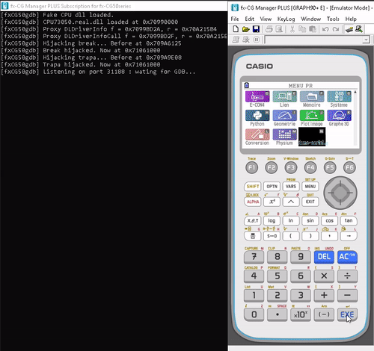Image resolution: width=374 pixels, height=351 pixels.
Task: Tap the OPTN key
Action: (272, 186)
